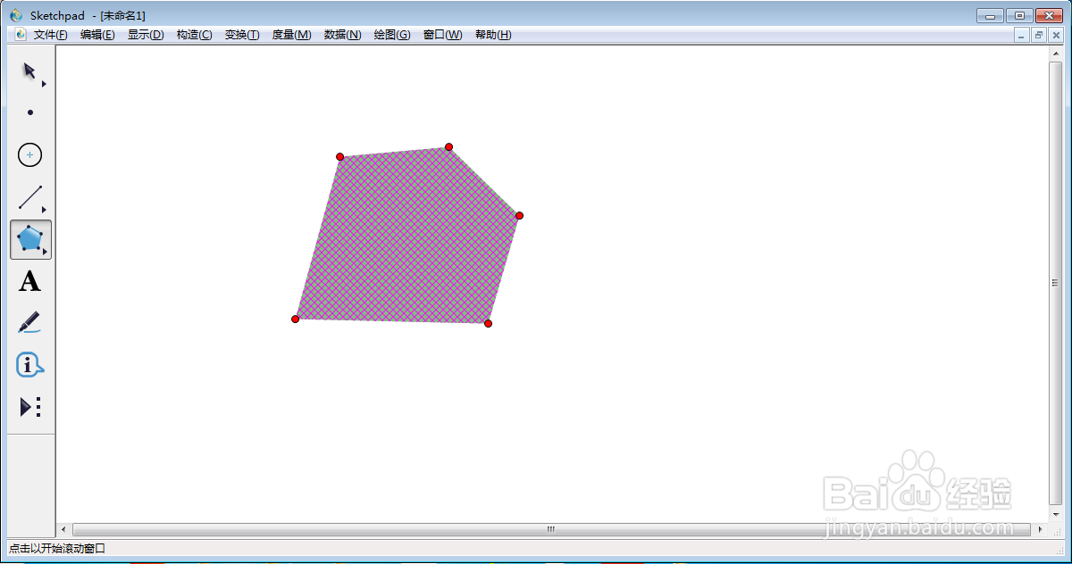Select the Marker pen tool
Image resolution: width=1072 pixels, height=564 pixels.
click(30, 323)
